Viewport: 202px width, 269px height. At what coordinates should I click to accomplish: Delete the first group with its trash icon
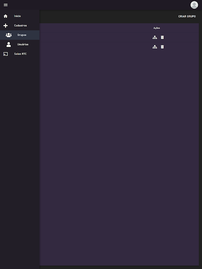click(x=162, y=37)
